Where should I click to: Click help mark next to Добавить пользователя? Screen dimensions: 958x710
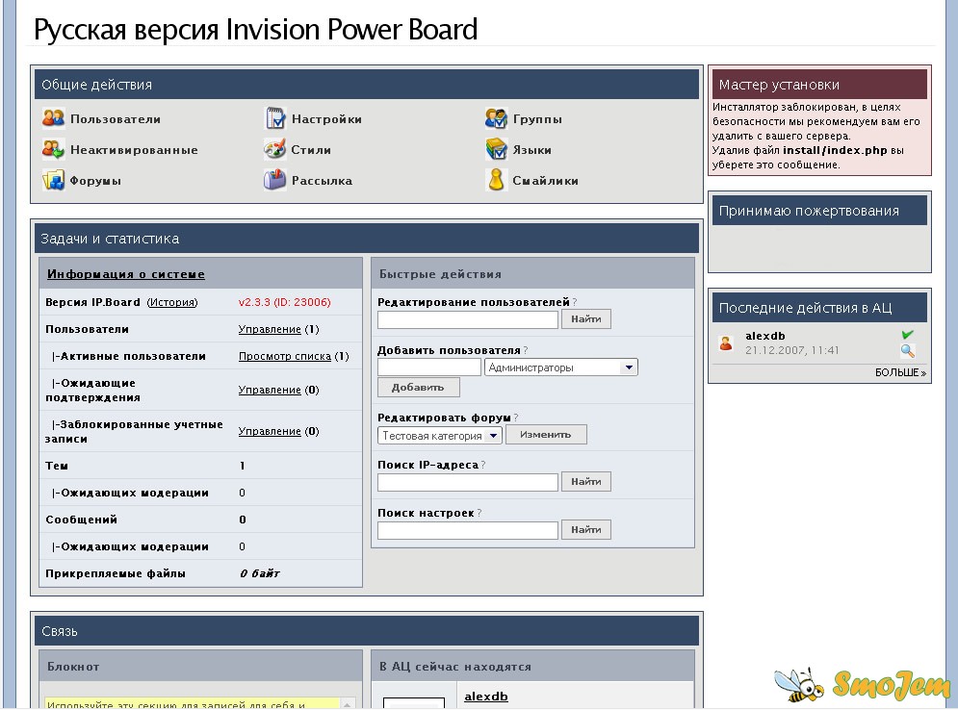(x=526, y=350)
